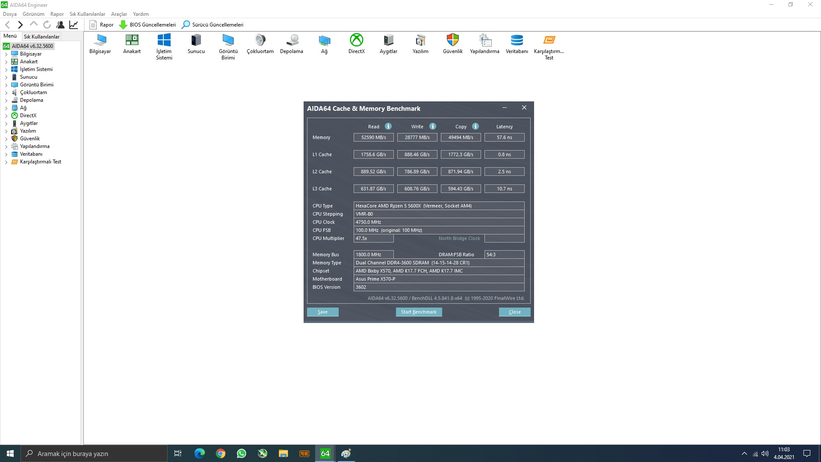Open WhatsApp from the taskbar

click(x=241, y=453)
